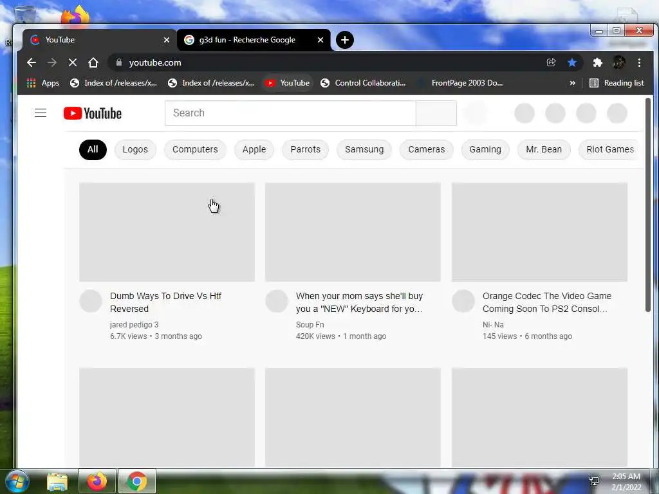
Task: Toggle the bookmark star icon
Action: (572, 62)
